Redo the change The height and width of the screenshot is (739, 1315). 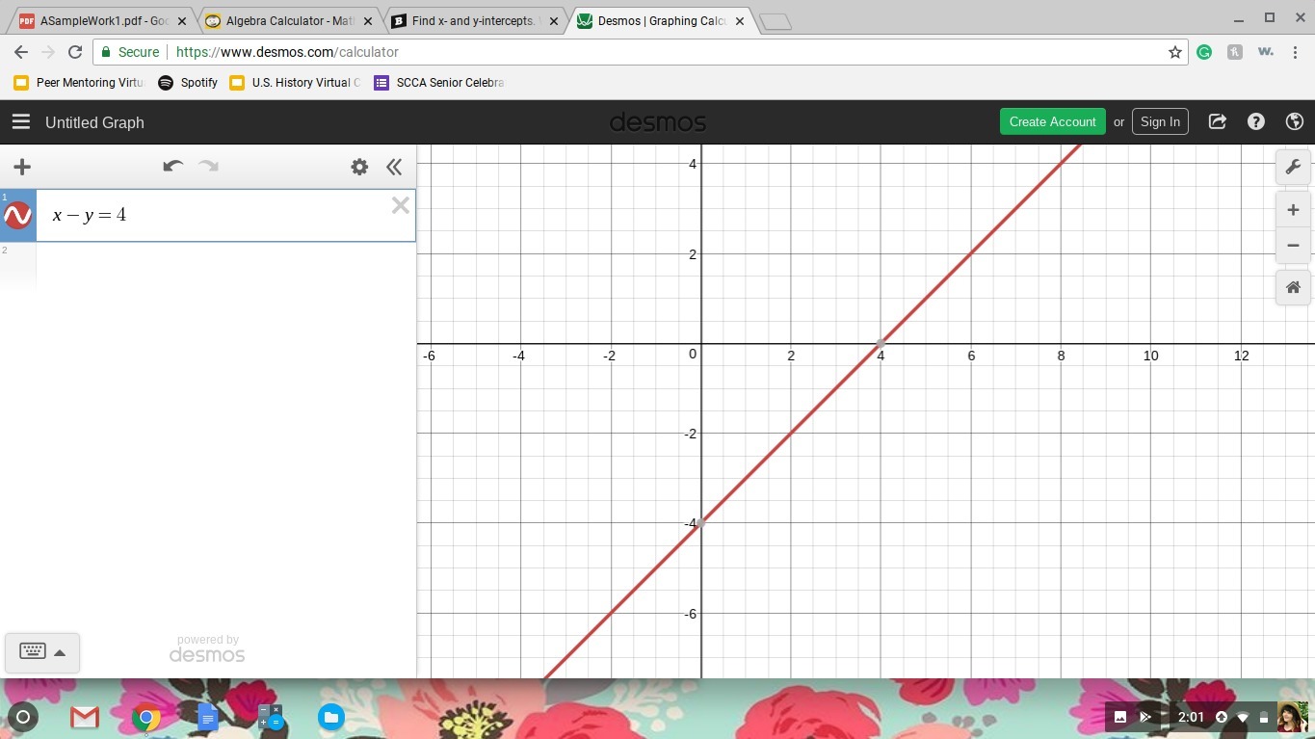point(208,166)
